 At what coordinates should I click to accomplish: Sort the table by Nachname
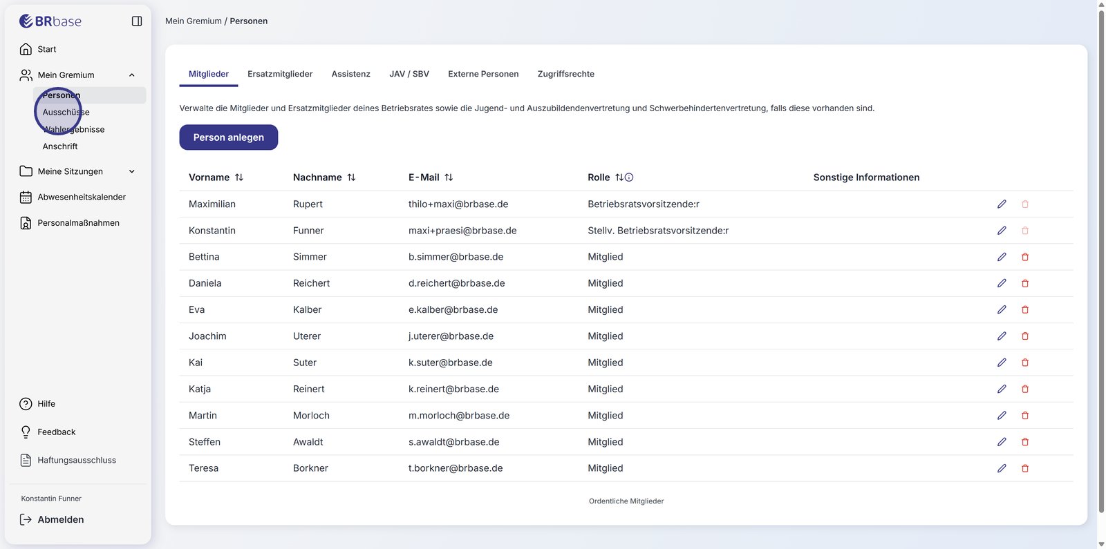351,177
